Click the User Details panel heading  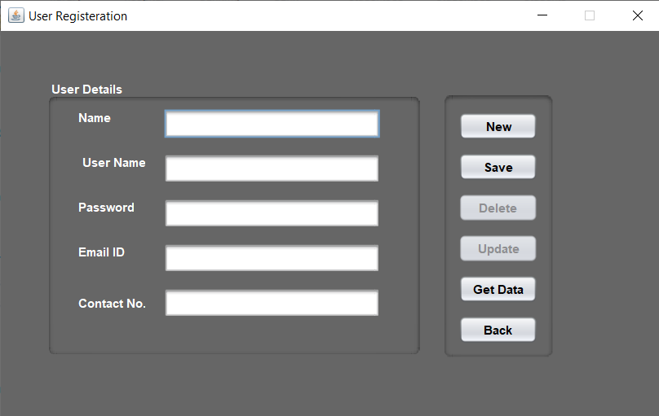[86, 90]
